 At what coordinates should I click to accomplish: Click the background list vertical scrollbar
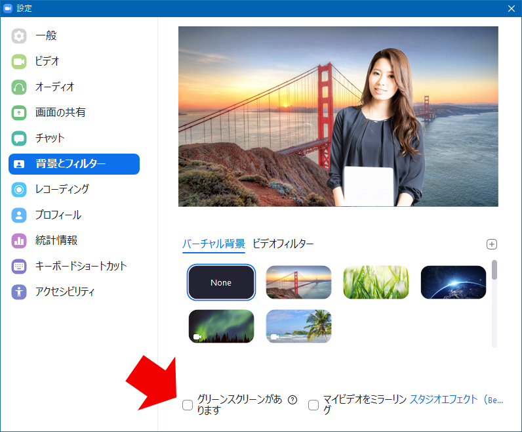point(494,270)
